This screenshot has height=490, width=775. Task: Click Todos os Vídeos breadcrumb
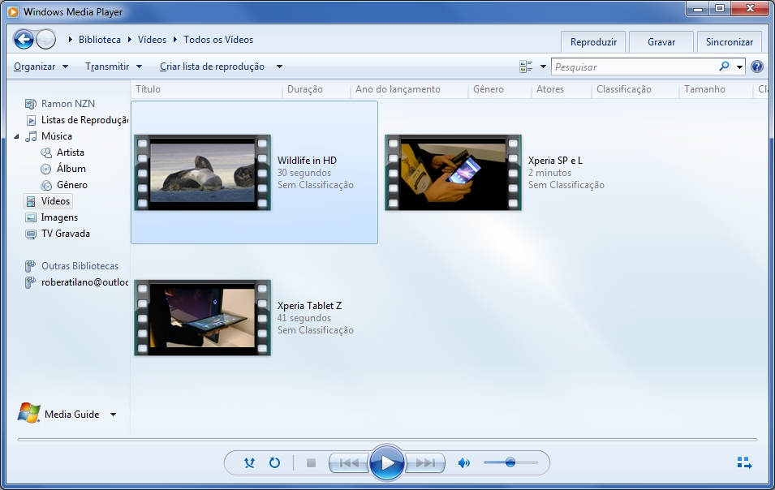(x=218, y=40)
